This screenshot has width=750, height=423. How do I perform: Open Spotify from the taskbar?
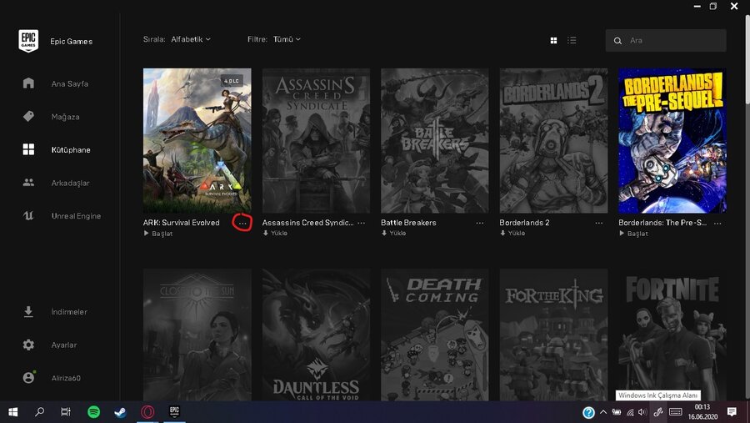94,412
